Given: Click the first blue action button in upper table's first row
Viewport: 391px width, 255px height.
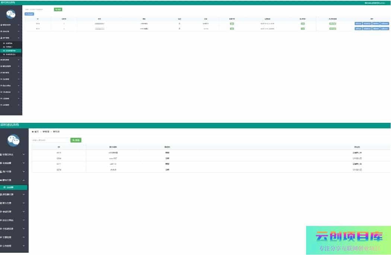Looking at the screenshot, I should (x=358, y=23).
